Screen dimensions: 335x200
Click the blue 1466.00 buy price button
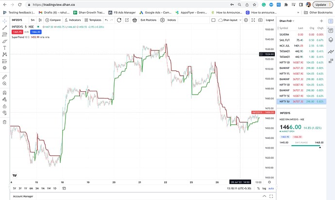click(x=36, y=32)
